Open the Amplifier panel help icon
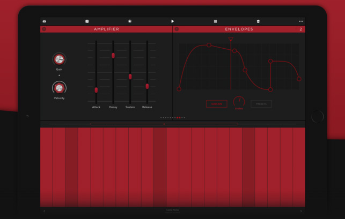345x219 pixels. 44,29
